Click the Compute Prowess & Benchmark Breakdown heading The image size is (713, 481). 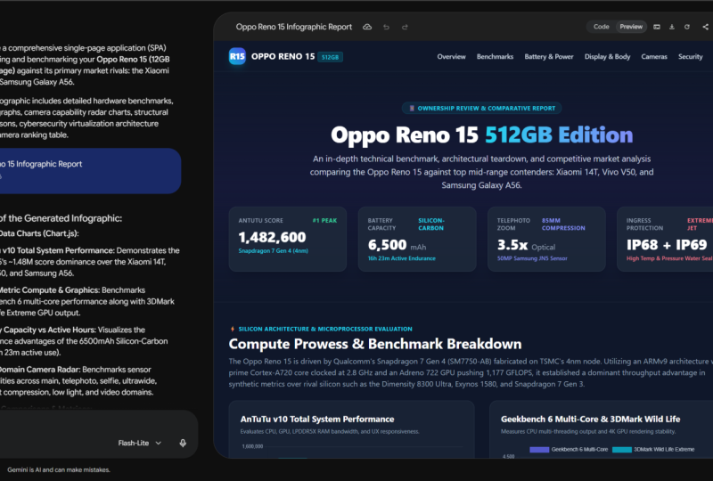pyautogui.click(x=374, y=344)
